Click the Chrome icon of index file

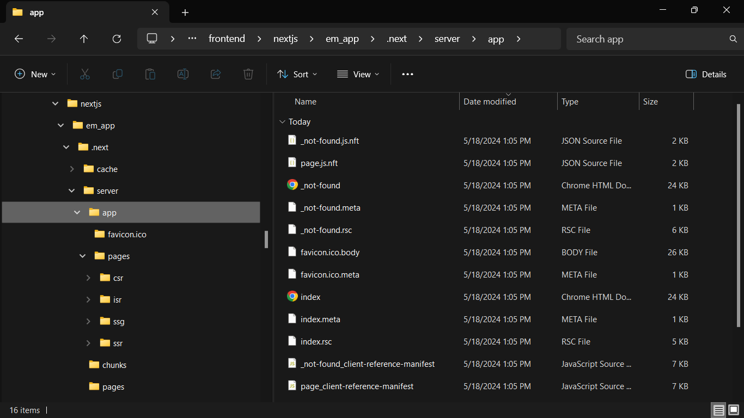pyautogui.click(x=292, y=297)
